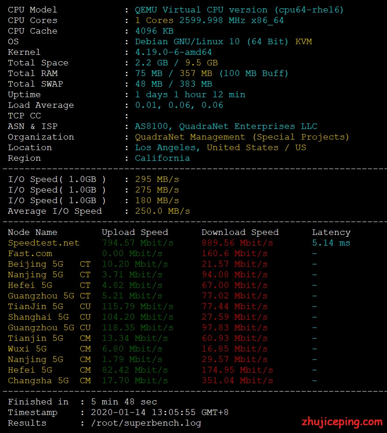
Task: Select the 'Beijing 5G' CT node row
Action: 49,264
